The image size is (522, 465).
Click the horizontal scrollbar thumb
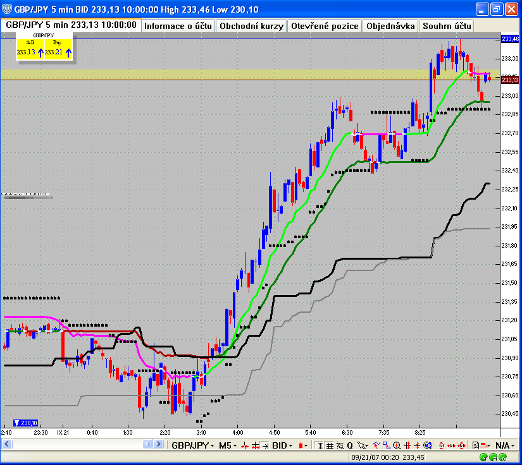click(148, 444)
